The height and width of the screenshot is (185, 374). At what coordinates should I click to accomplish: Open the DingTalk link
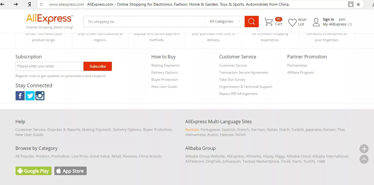(213, 161)
